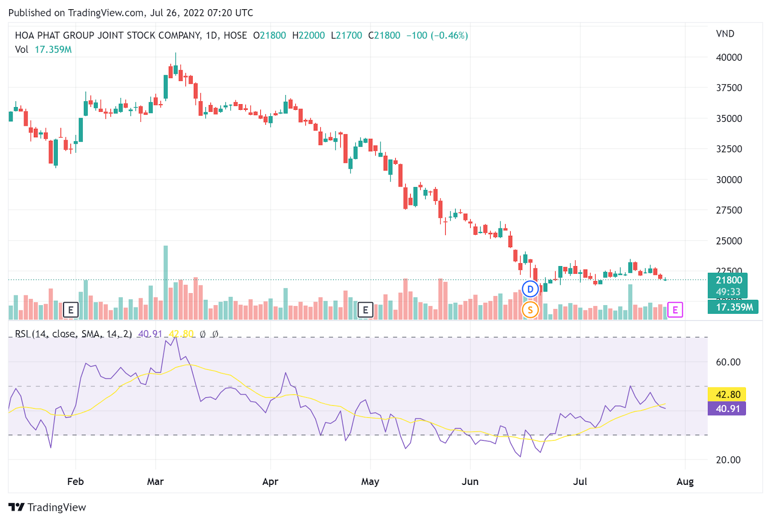The width and height of the screenshot is (771, 522).
Task: Click the Published on TradingView.com header text
Action: [131, 13]
